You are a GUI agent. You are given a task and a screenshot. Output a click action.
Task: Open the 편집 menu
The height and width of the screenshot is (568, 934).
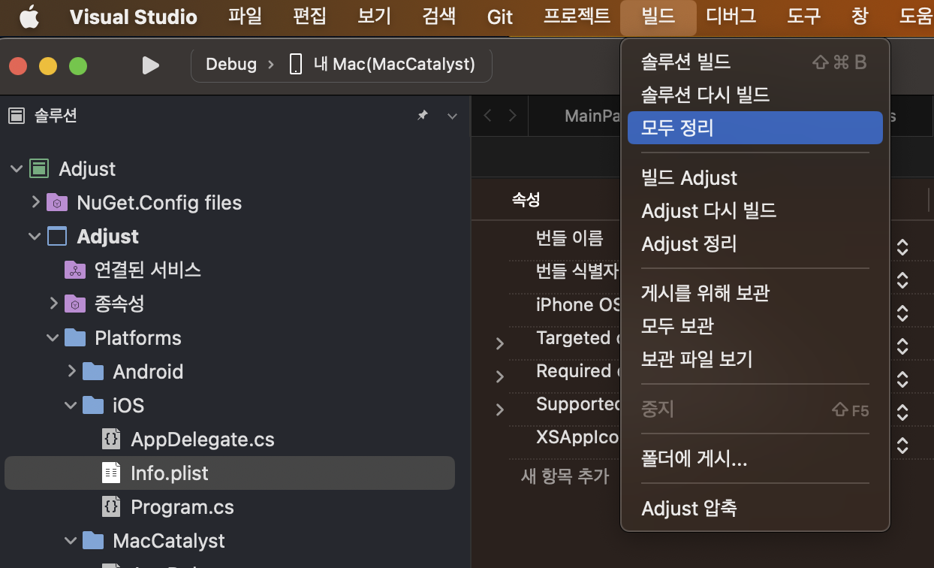click(x=309, y=17)
